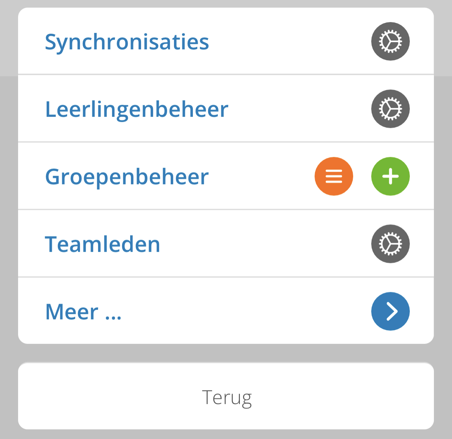Go back with the Terug button

(226, 396)
